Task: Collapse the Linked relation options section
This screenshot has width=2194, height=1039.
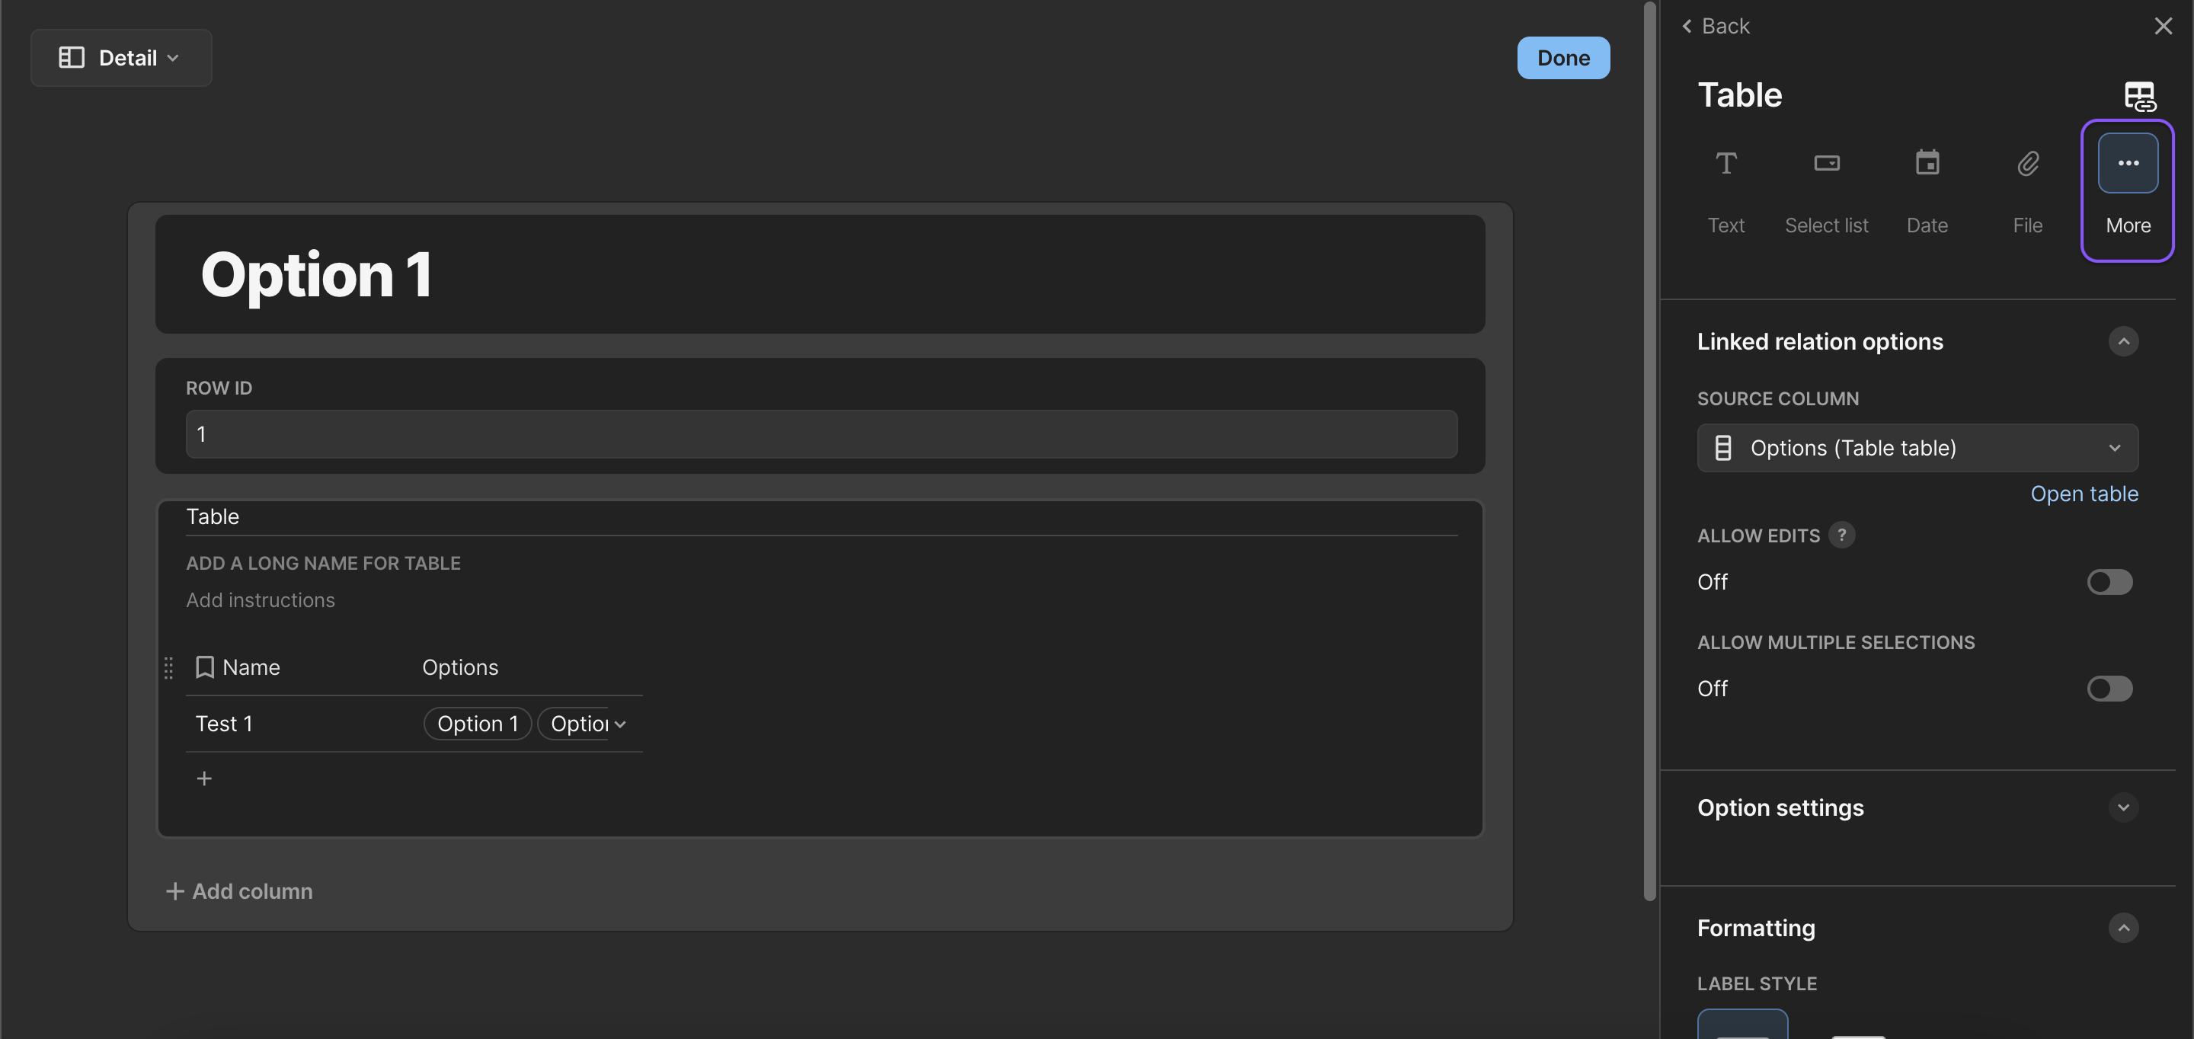Action: coord(2122,341)
